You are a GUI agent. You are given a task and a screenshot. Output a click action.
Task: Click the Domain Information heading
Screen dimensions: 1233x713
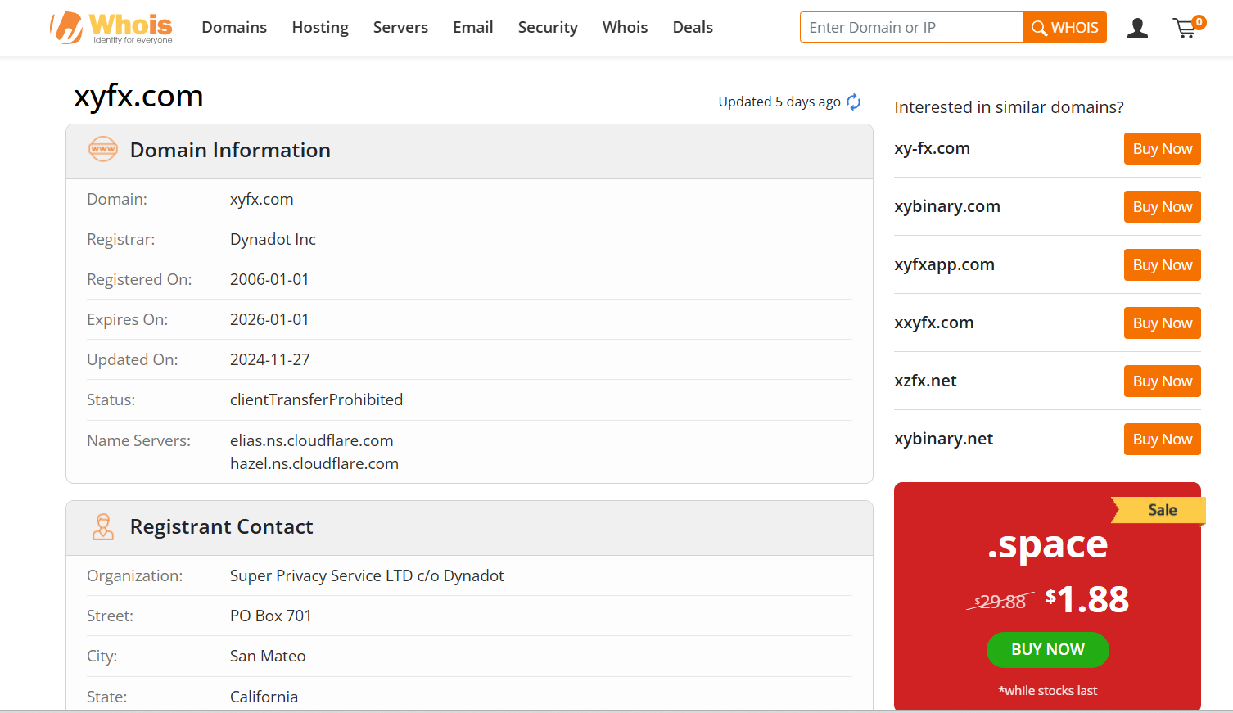pyautogui.click(x=230, y=150)
